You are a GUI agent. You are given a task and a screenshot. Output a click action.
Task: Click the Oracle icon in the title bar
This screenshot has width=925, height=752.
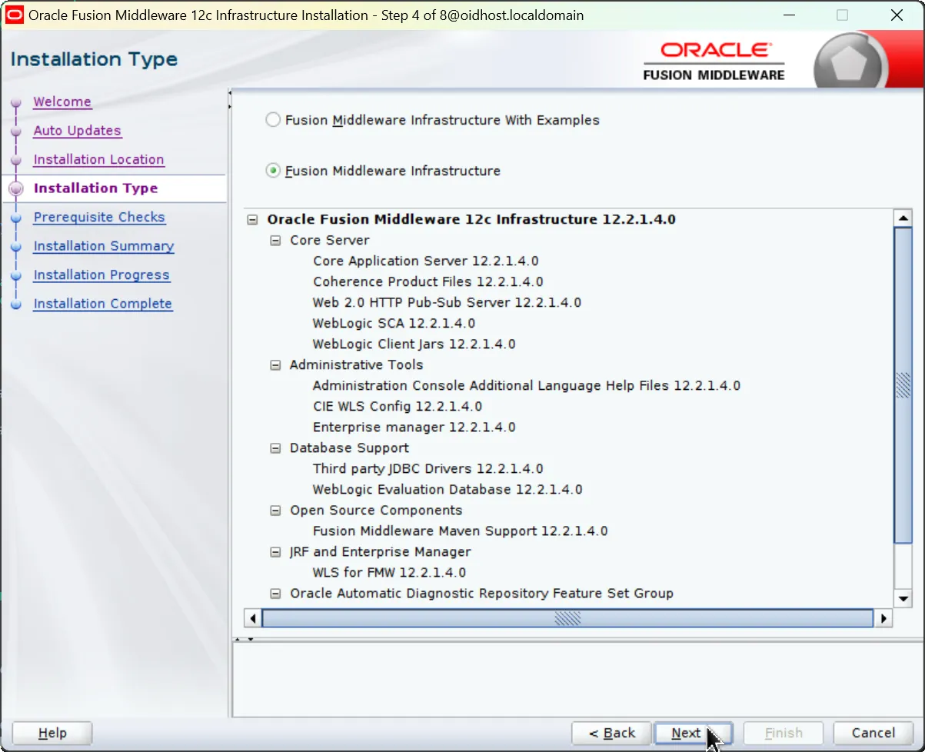(x=15, y=15)
